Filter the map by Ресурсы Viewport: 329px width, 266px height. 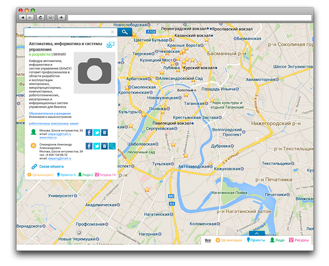click(x=299, y=240)
